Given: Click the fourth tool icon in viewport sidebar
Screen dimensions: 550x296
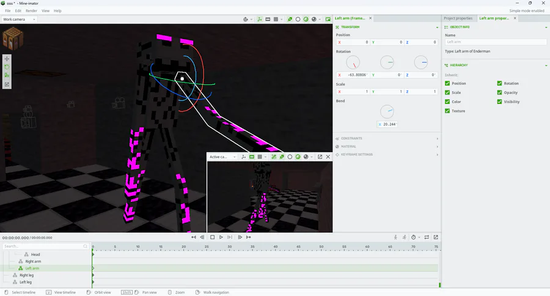Looking at the screenshot, I should pyautogui.click(x=7, y=84).
